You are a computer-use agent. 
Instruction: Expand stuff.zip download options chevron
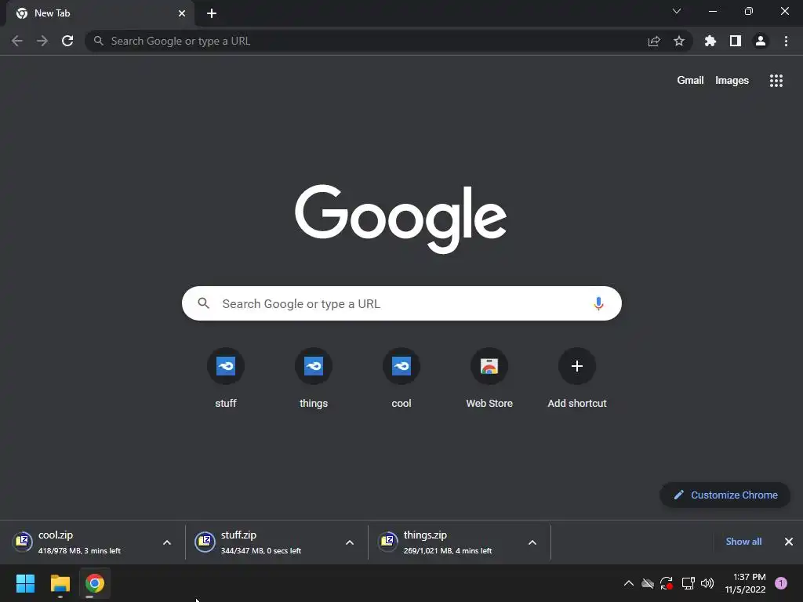(350, 542)
